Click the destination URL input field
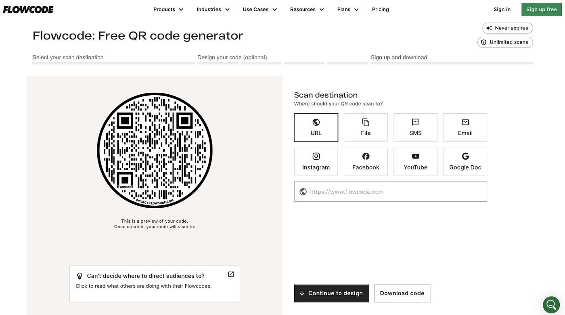 click(x=390, y=192)
